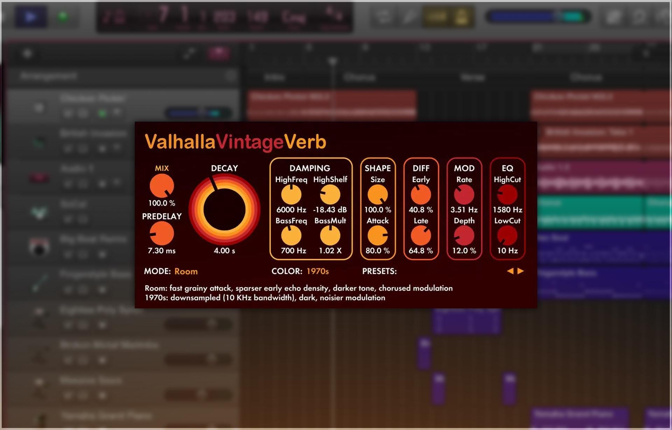This screenshot has width=672, height=430.
Task: Click the 64.8 % Late value
Action: pos(421,251)
